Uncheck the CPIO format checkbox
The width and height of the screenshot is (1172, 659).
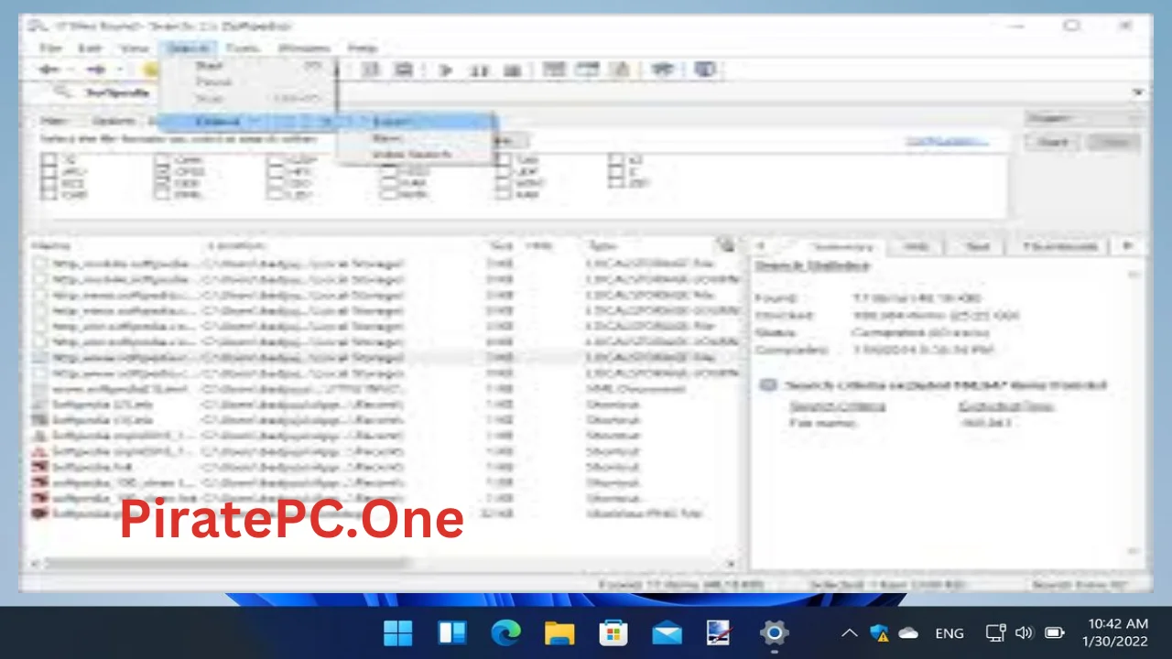coord(162,172)
